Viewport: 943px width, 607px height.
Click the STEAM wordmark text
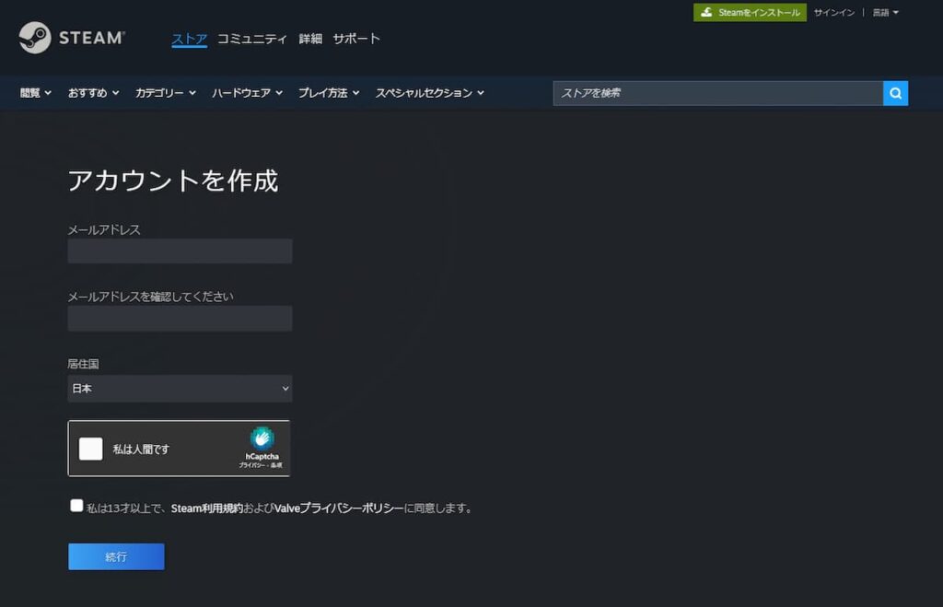click(x=92, y=38)
